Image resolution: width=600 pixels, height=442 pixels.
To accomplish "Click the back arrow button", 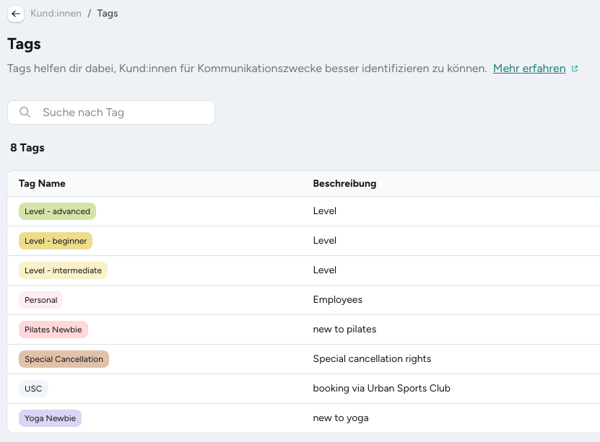I will point(16,14).
